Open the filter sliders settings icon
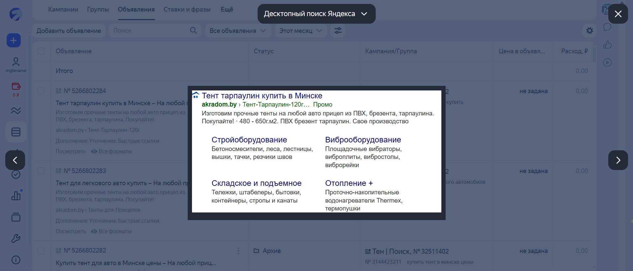Image resolution: width=633 pixels, height=271 pixels. [338, 31]
